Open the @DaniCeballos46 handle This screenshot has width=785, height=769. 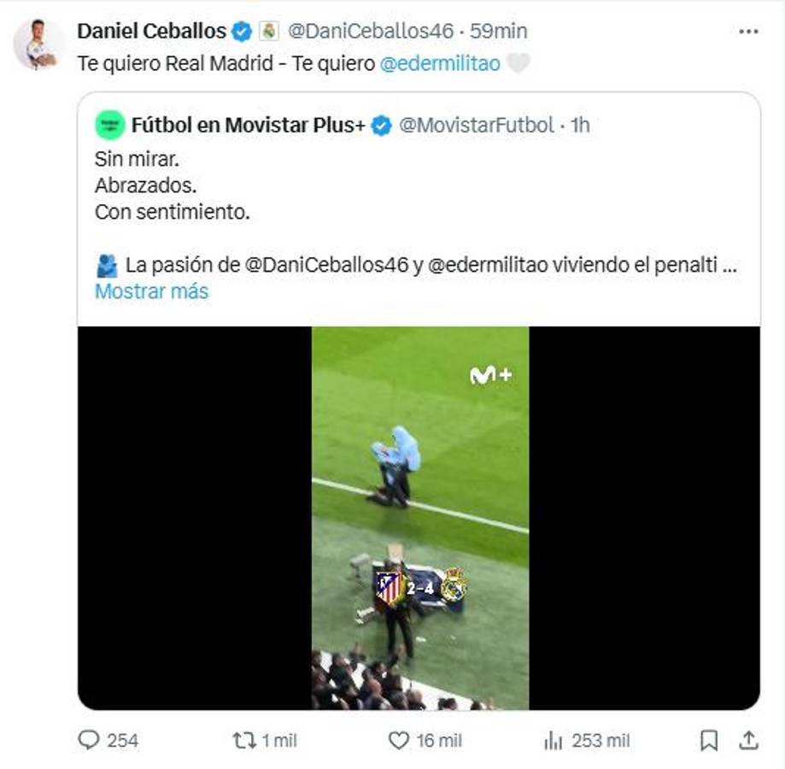click(370, 32)
